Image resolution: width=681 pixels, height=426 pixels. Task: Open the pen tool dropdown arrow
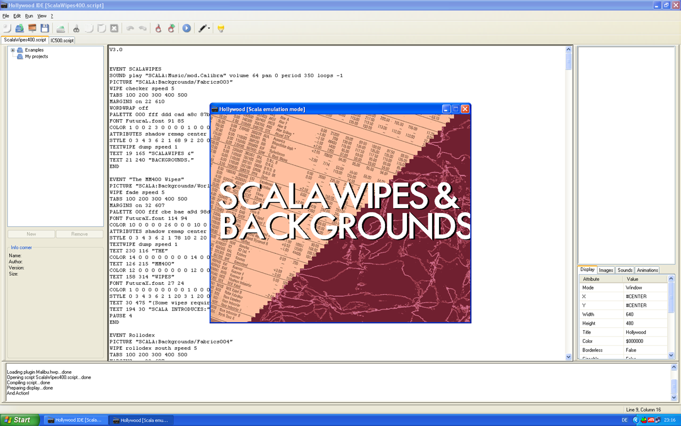[209, 28]
